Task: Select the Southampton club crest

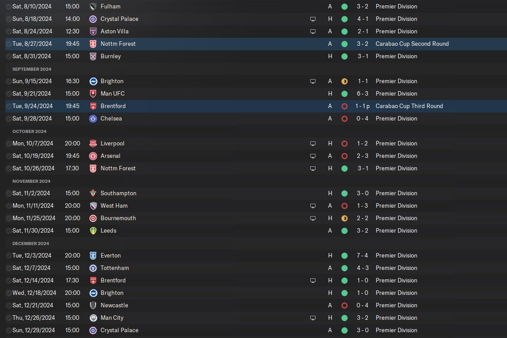Action: (x=93, y=193)
